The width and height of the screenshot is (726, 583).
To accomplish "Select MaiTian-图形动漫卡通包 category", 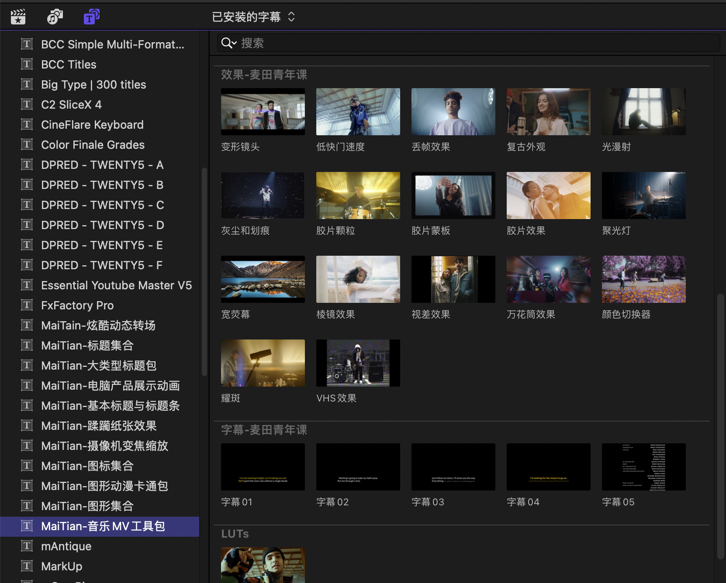I will coord(100,486).
